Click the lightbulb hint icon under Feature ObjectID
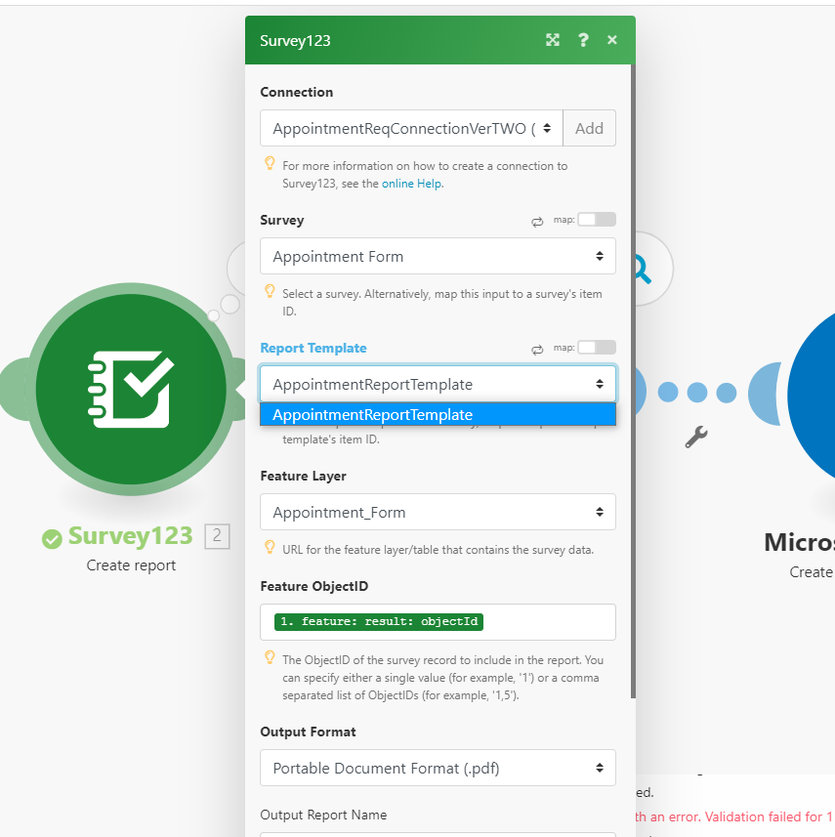The height and width of the screenshot is (837, 835). [271, 657]
